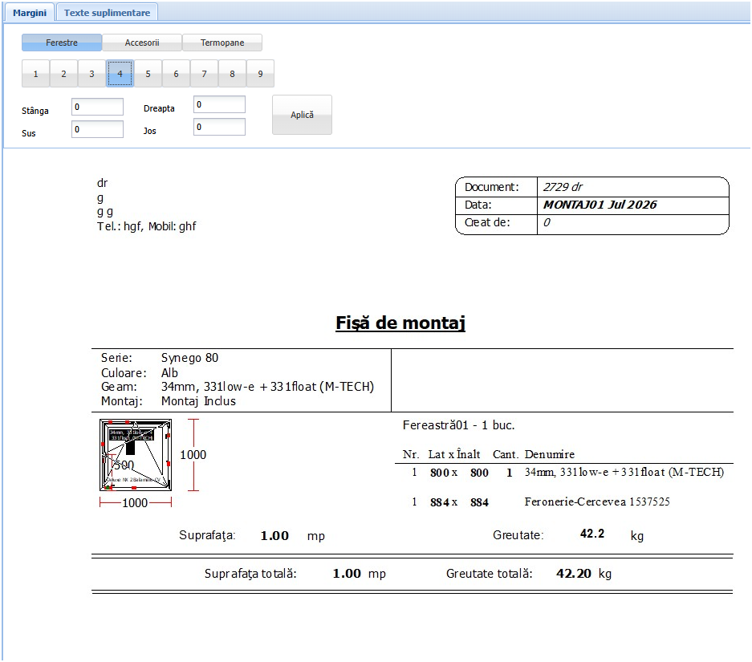The width and height of the screenshot is (752, 662).
Task: Focus the Jos margin input field
Action: click(220, 127)
